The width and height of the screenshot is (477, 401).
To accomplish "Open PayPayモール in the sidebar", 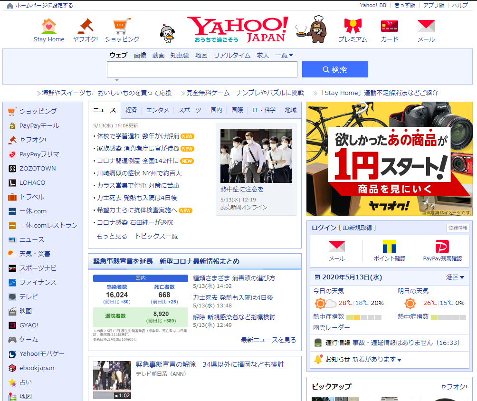I will [39, 125].
